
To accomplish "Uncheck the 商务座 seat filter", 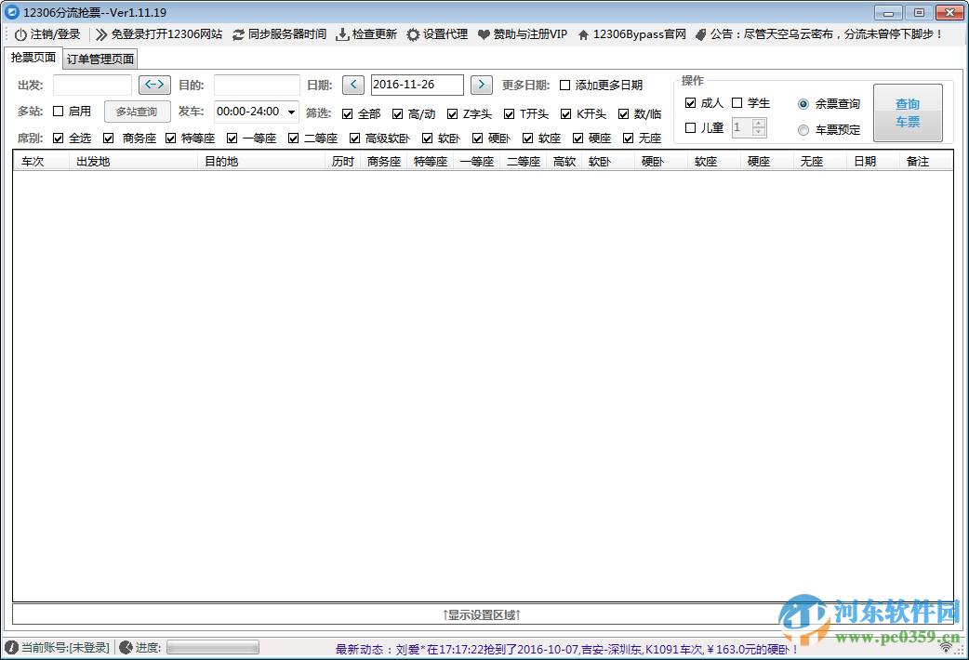I will 109,138.
